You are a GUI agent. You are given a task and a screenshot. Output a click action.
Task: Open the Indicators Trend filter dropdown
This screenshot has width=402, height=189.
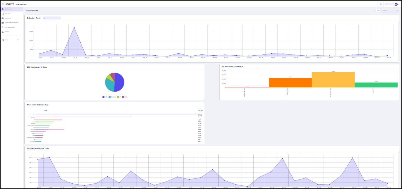pyautogui.click(x=52, y=18)
